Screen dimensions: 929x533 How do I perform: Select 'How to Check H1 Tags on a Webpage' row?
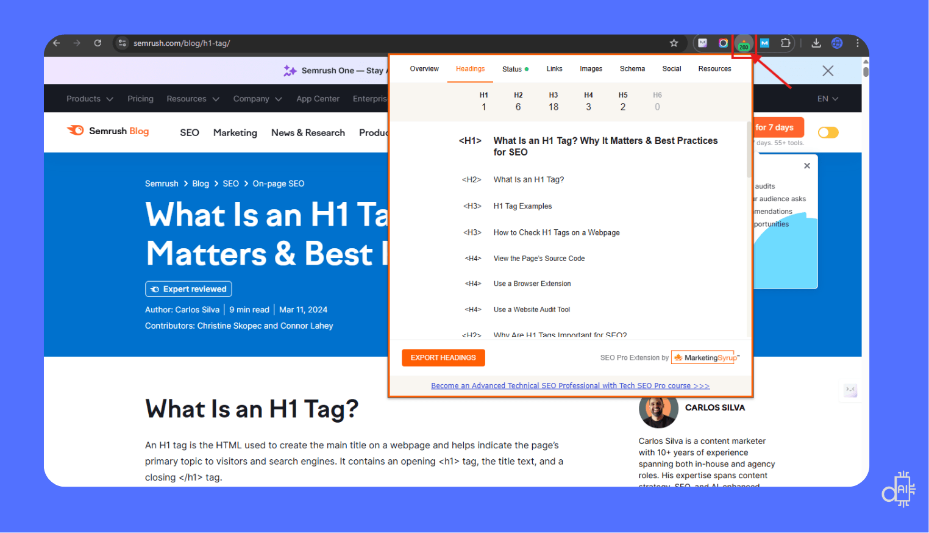point(557,233)
